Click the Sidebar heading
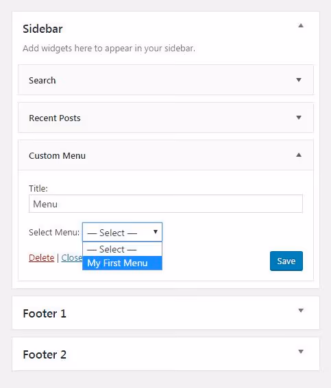Screen dimensions: 331x388 [42, 29]
